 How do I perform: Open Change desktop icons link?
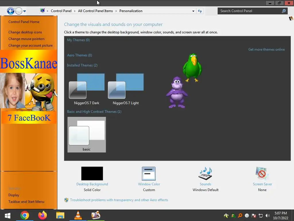[25, 32]
